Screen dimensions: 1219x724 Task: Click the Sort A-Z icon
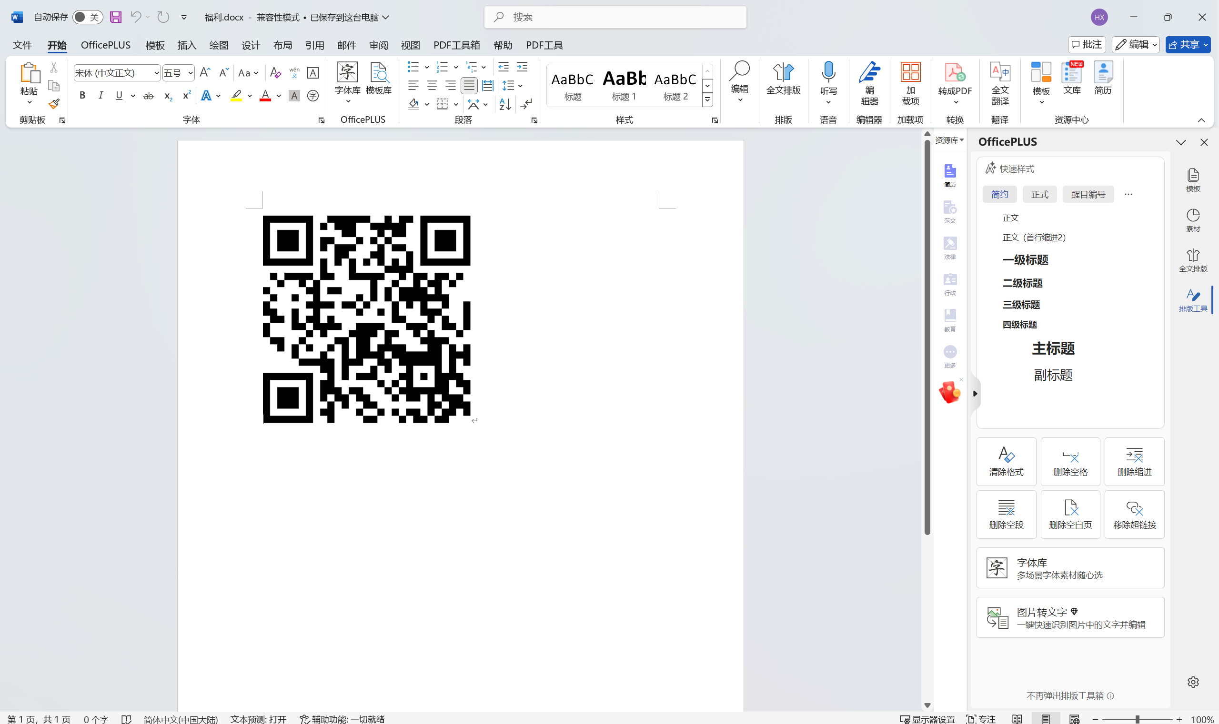pos(505,104)
